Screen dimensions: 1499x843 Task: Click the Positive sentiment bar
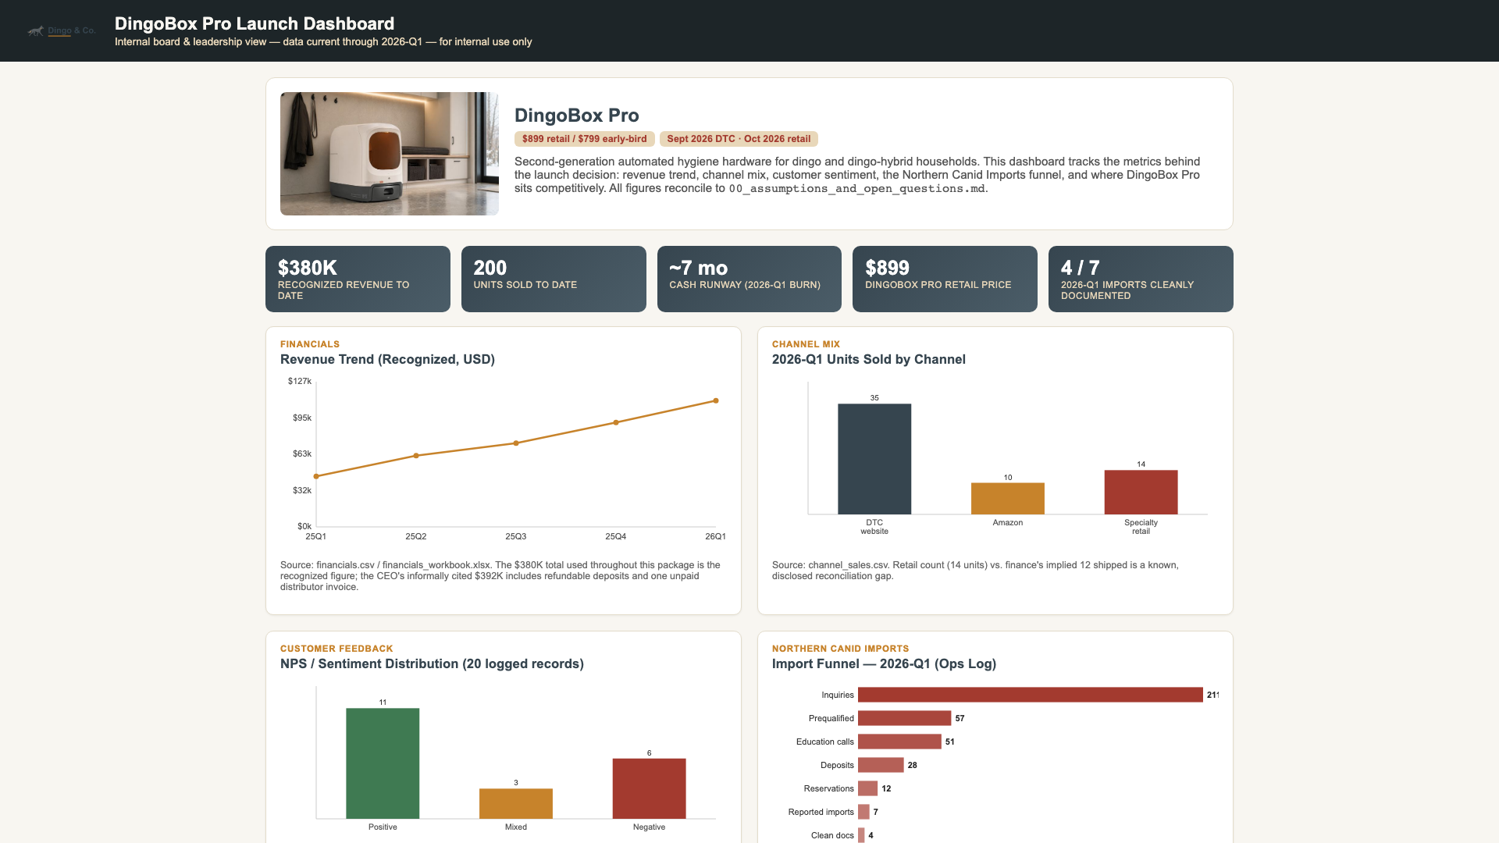point(383,763)
